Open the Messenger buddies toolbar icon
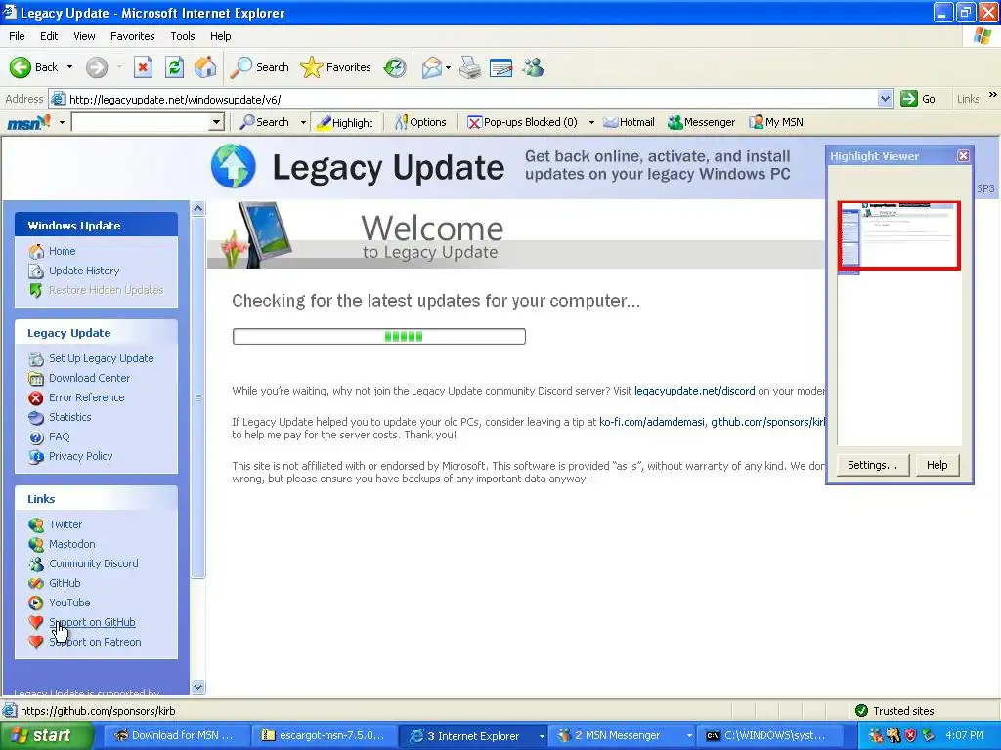This screenshot has width=1001, height=750. pos(533,67)
